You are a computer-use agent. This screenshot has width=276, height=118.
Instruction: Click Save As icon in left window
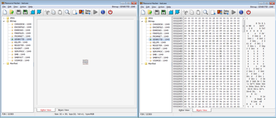pos(25,12)
